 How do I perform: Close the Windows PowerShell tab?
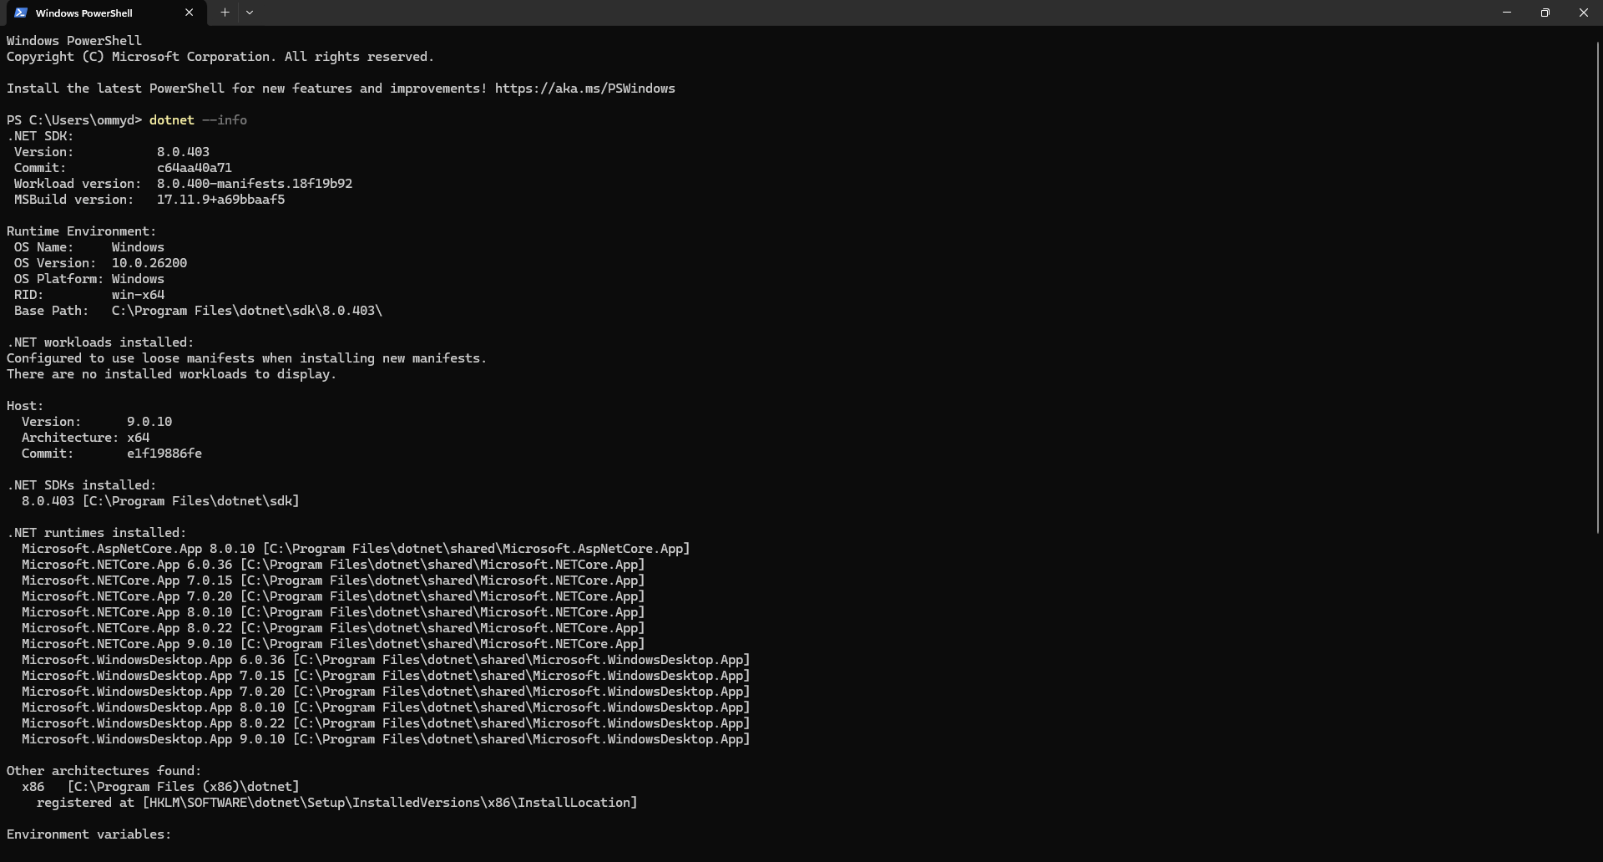click(189, 13)
